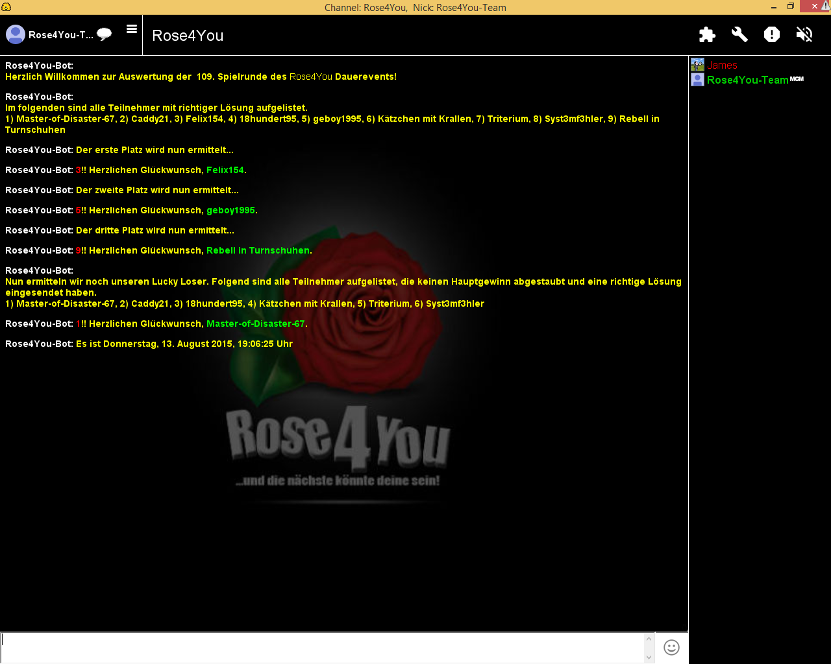Toggle the muted speaker sound icon
The height and width of the screenshot is (664, 831).
tap(804, 34)
